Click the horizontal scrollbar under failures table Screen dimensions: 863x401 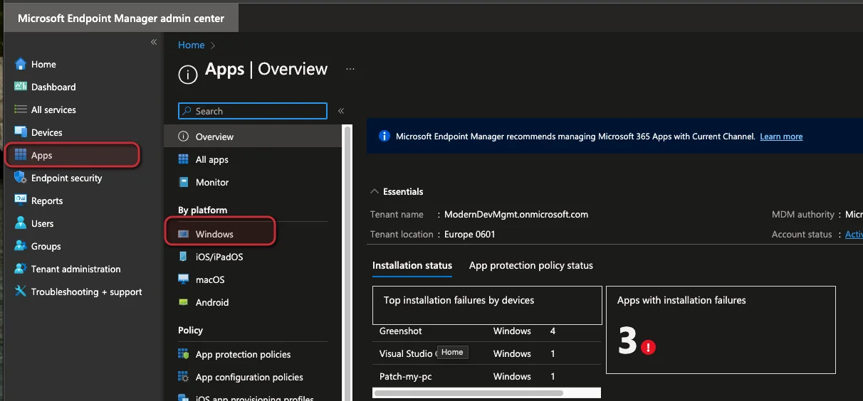point(469,392)
